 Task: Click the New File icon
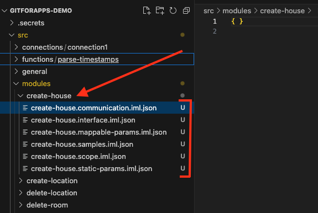147,10
